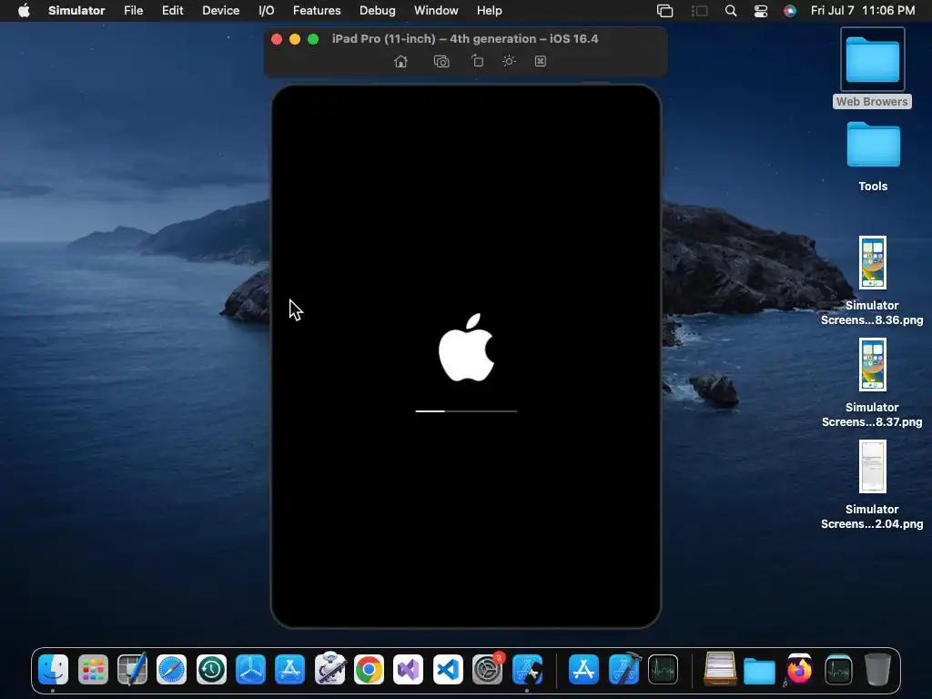932x699 pixels.
Task: Open Launchpad from the Dock
Action: [93, 670]
